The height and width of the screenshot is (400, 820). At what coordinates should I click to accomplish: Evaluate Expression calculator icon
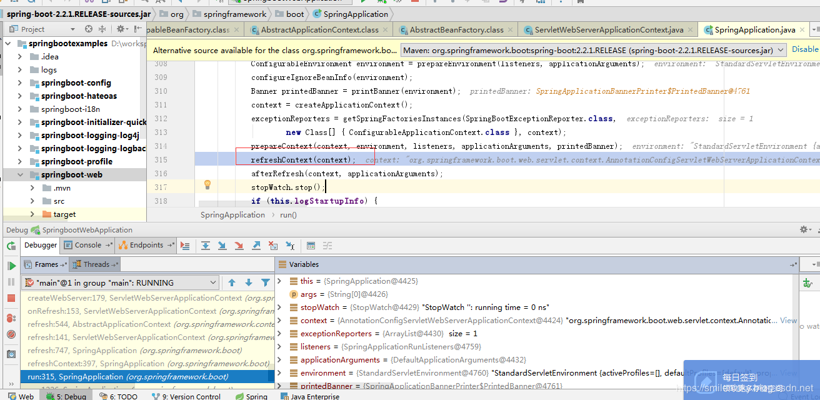point(311,246)
